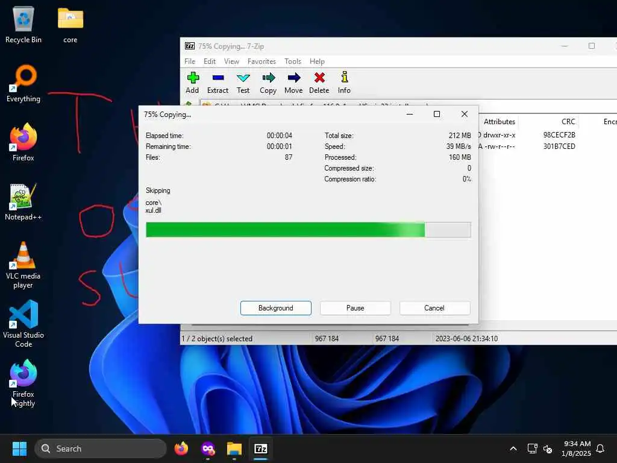The height and width of the screenshot is (463, 617).
Task: Maximize the 7-Zip main window
Action: tap(592, 46)
